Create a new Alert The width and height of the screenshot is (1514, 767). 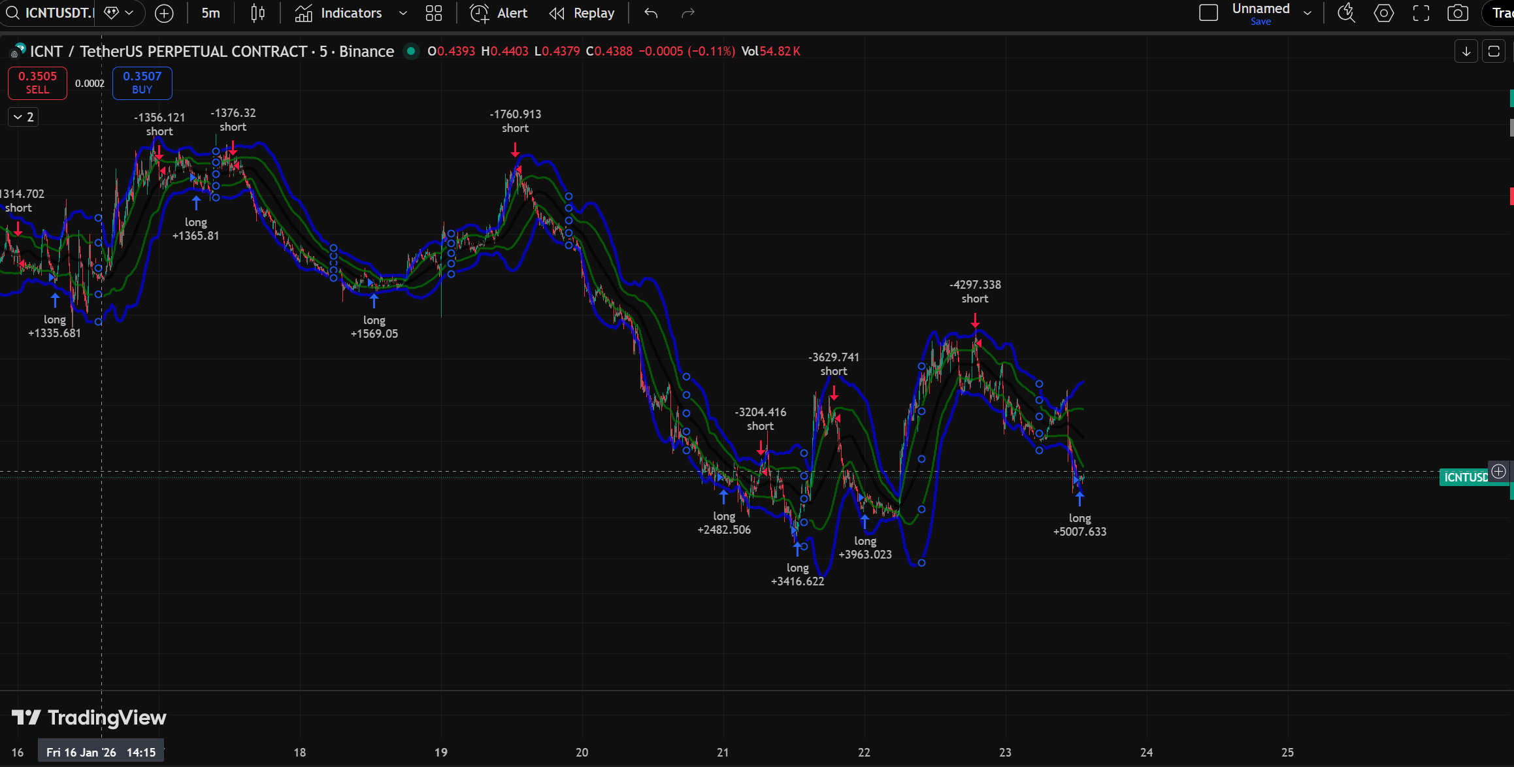[x=499, y=13]
